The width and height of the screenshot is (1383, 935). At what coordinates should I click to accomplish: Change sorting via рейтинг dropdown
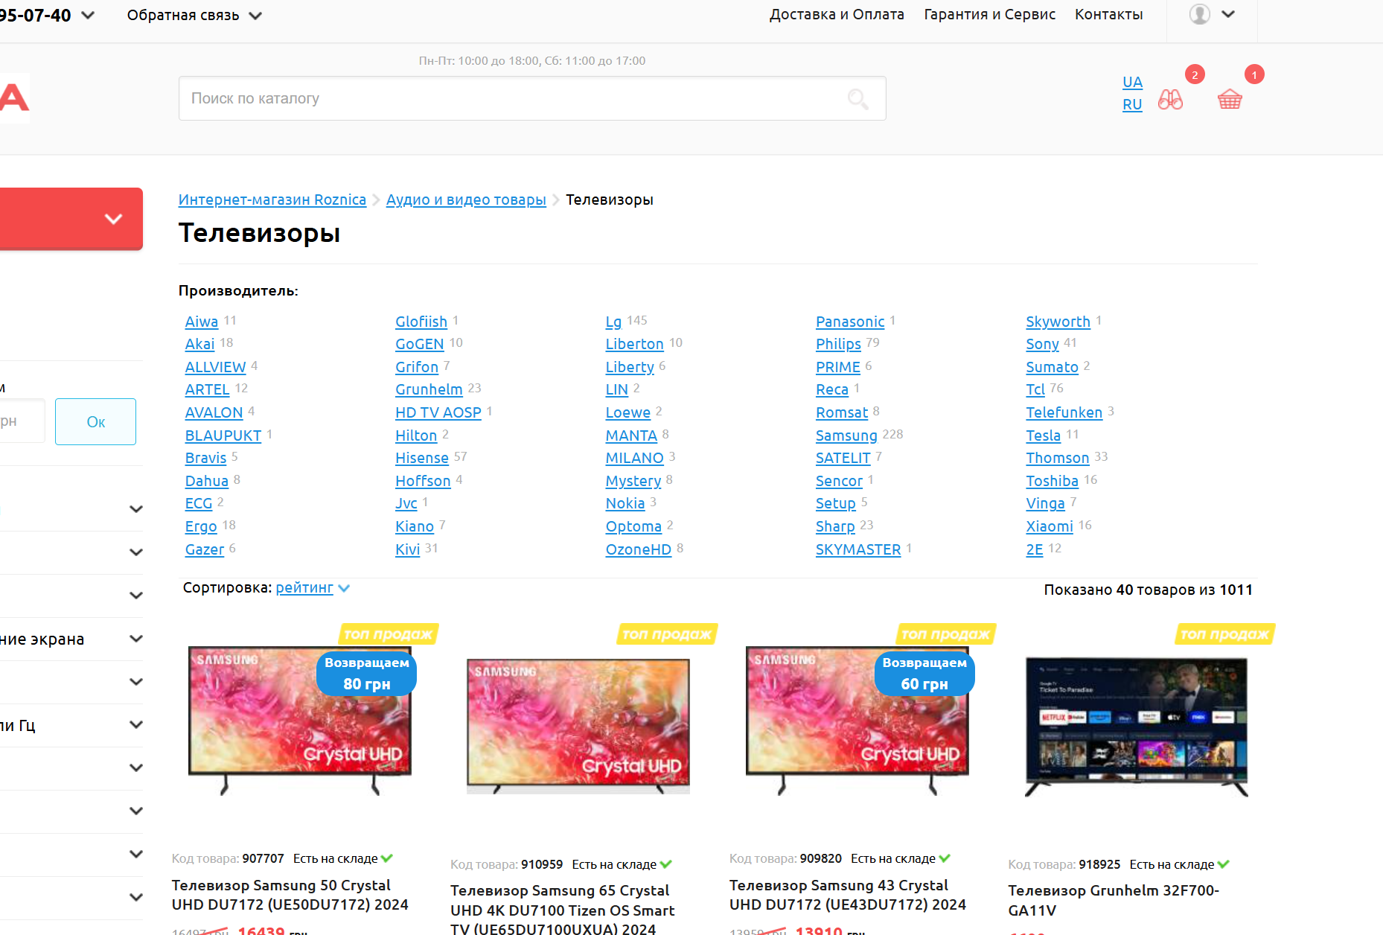[x=312, y=588]
